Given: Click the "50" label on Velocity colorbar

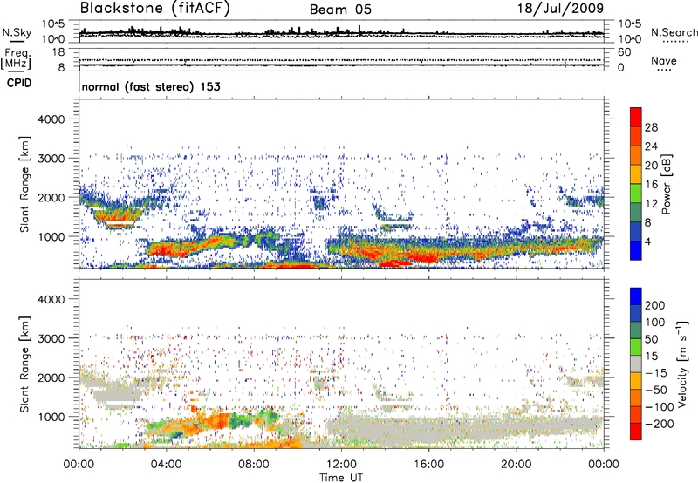Looking at the screenshot, I should coord(651,339).
